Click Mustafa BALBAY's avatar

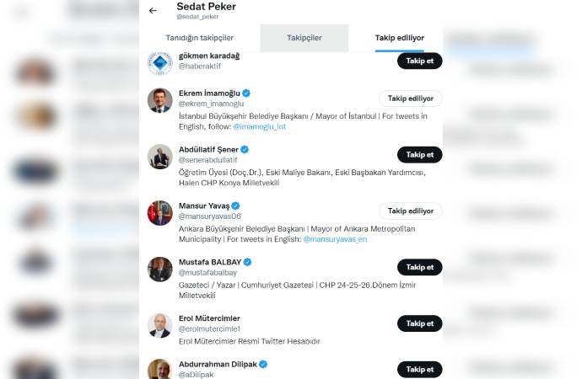click(160, 270)
